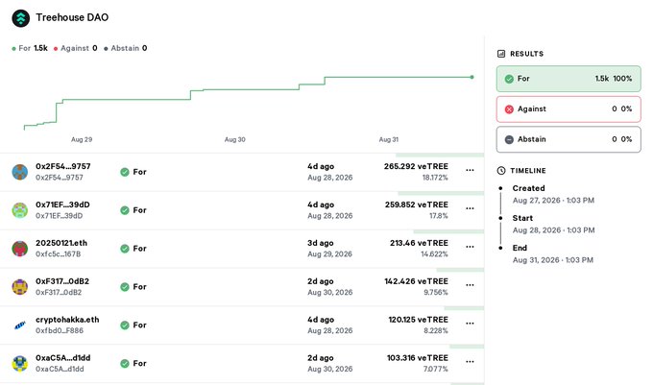Click the 18.172% vote share
The width and height of the screenshot is (653, 385).
pos(435,178)
